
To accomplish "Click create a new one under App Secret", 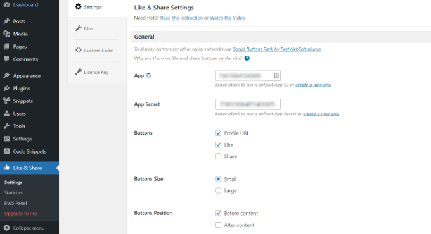I will (321, 114).
